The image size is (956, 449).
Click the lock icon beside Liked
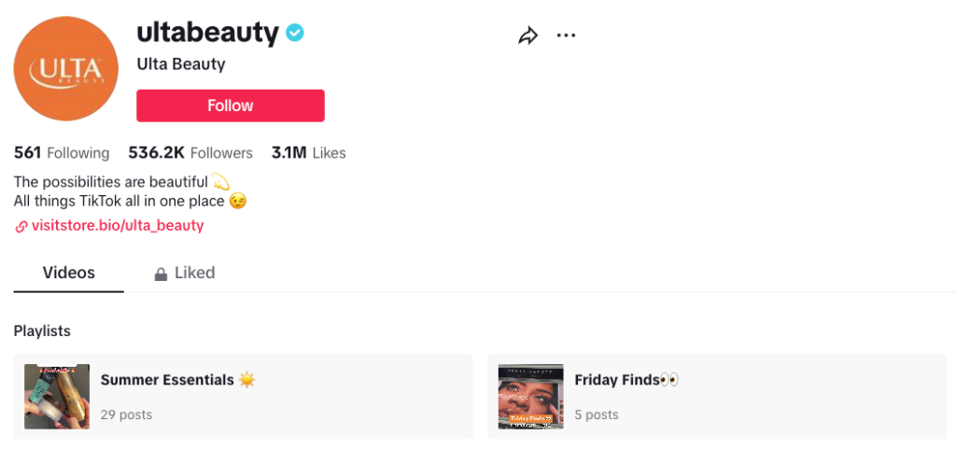click(161, 274)
